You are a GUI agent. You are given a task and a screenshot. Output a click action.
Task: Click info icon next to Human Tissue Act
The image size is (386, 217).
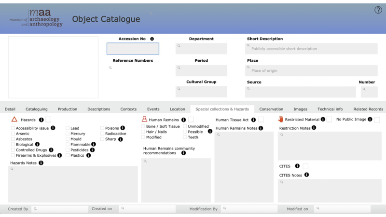pyautogui.click(x=254, y=120)
